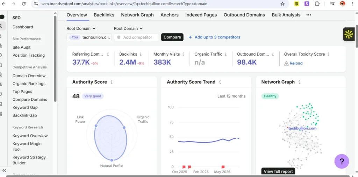Viewport: 358px width, 177px height.
Task: Expand the competitor Root Domain dropdown
Action: point(128,29)
